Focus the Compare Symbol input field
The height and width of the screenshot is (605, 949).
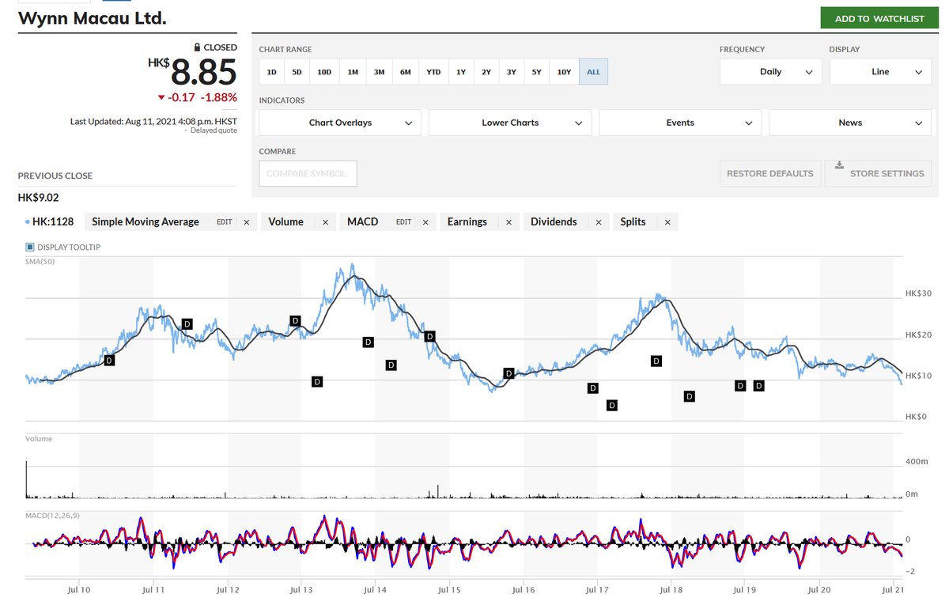point(308,173)
